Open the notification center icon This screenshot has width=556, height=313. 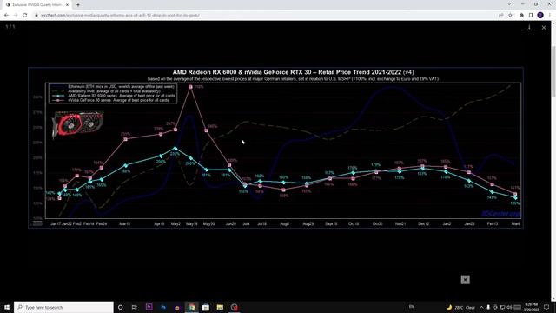(x=546, y=307)
